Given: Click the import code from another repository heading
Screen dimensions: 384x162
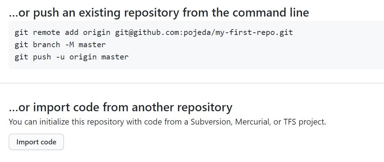Looking at the screenshot, I should click(x=120, y=107).
